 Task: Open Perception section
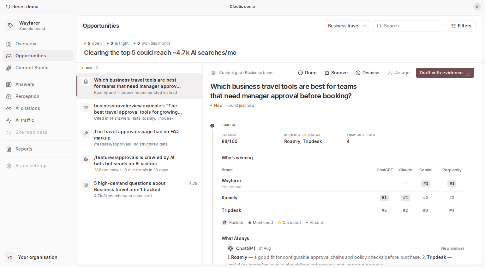tap(38, 96)
